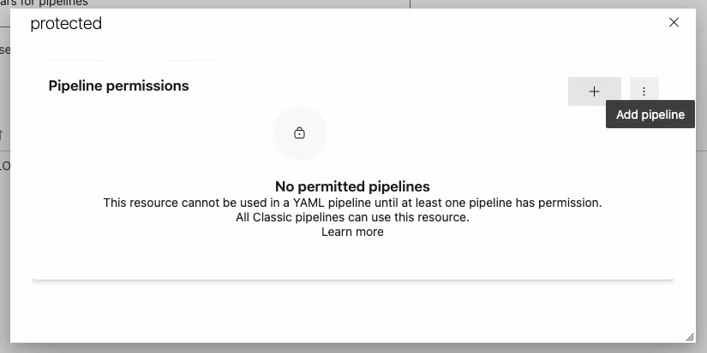Click the bottom border of permissions card

click(x=352, y=279)
